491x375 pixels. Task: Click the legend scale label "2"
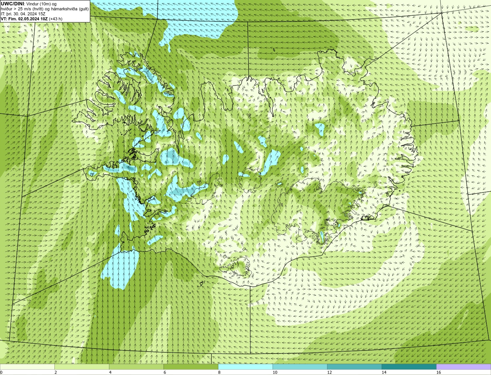pos(56,372)
